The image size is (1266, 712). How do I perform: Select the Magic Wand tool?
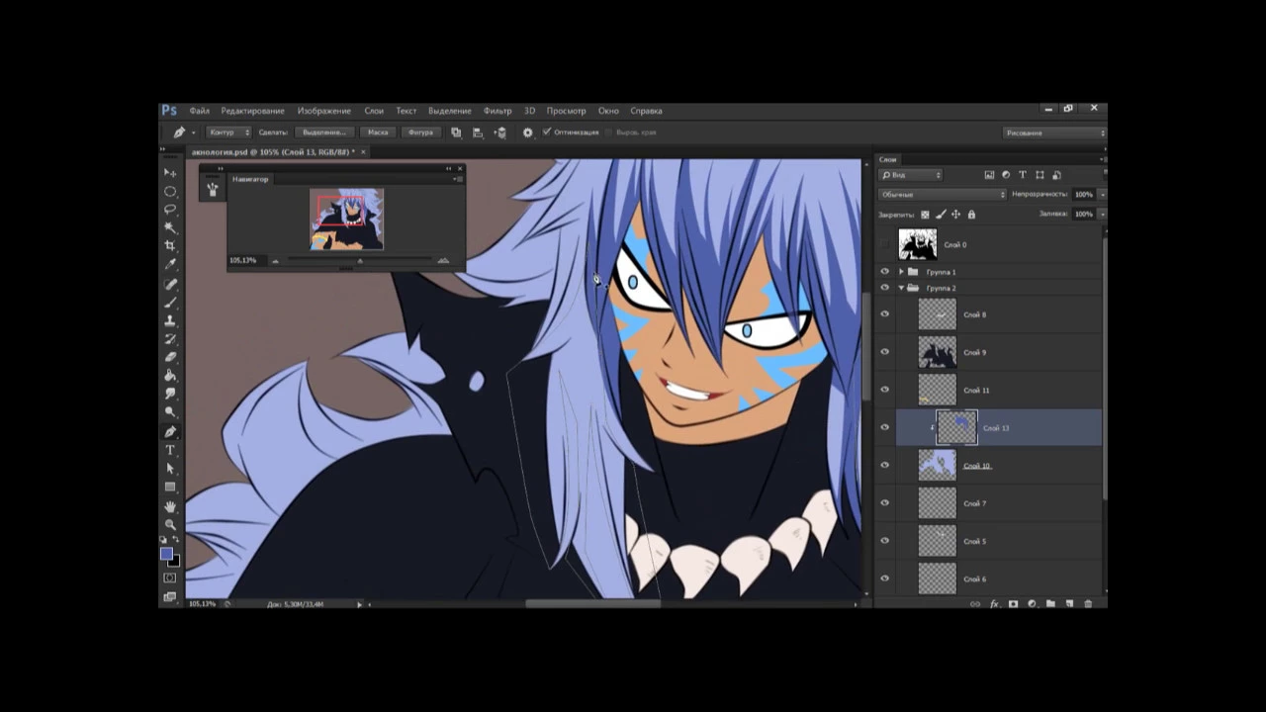coord(170,227)
